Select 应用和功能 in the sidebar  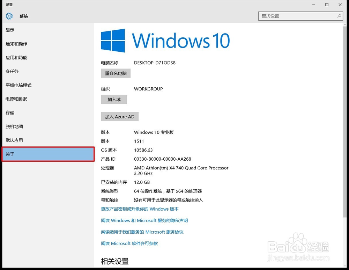coord(48,58)
